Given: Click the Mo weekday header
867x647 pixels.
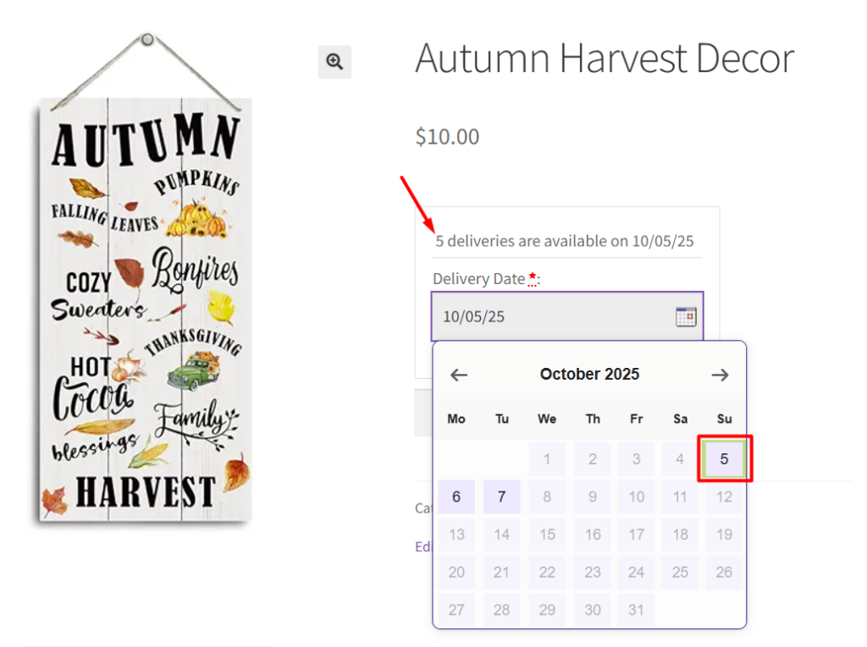Looking at the screenshot, I should [456, 419].
